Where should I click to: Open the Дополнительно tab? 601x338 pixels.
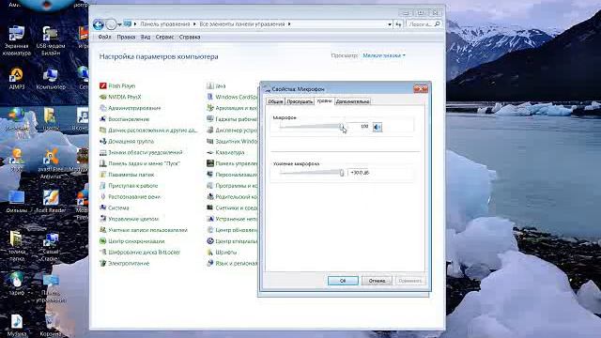tap(353, 101)
